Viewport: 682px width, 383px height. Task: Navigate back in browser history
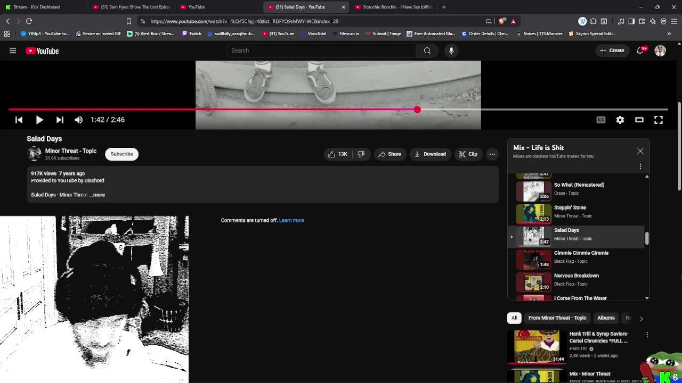tap(7, 21)
